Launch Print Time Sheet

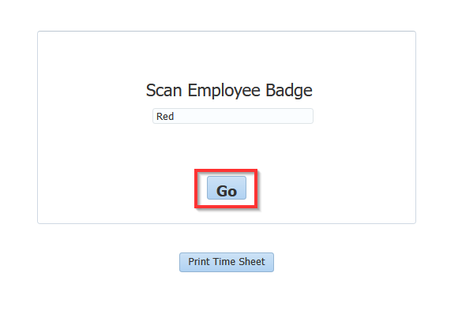[x=227, y=262]
